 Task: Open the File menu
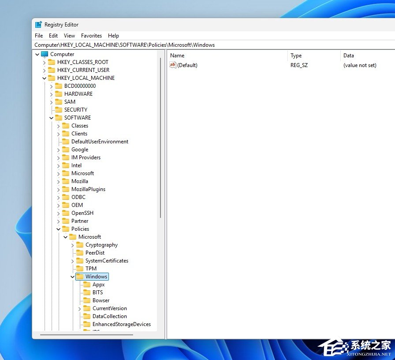39,36
